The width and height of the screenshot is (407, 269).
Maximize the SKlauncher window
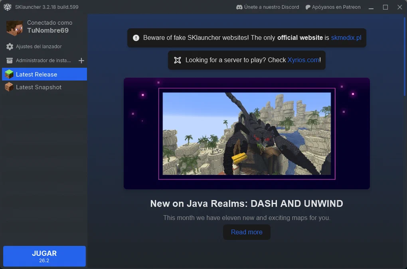[385, 7]
